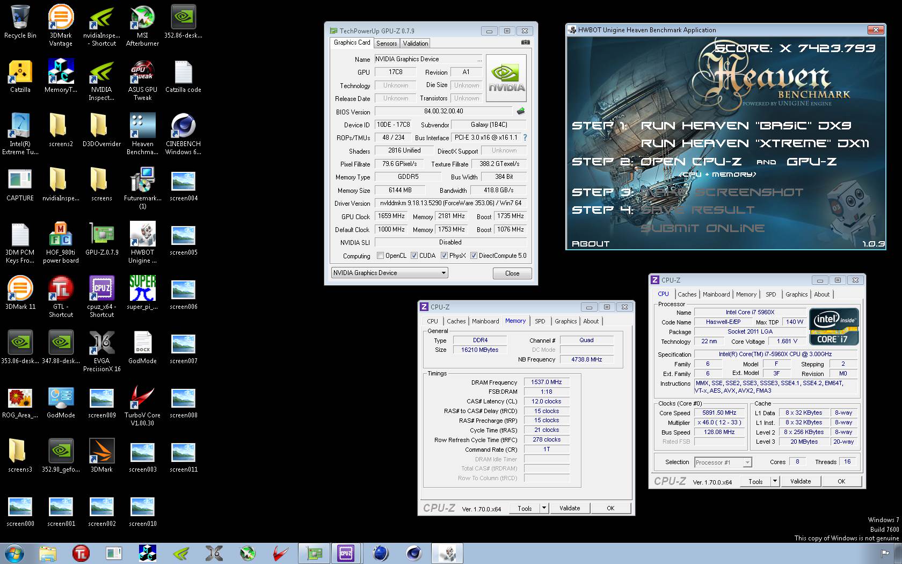Launch ASUS GPU Tweak shortcut

click(142, 79)
